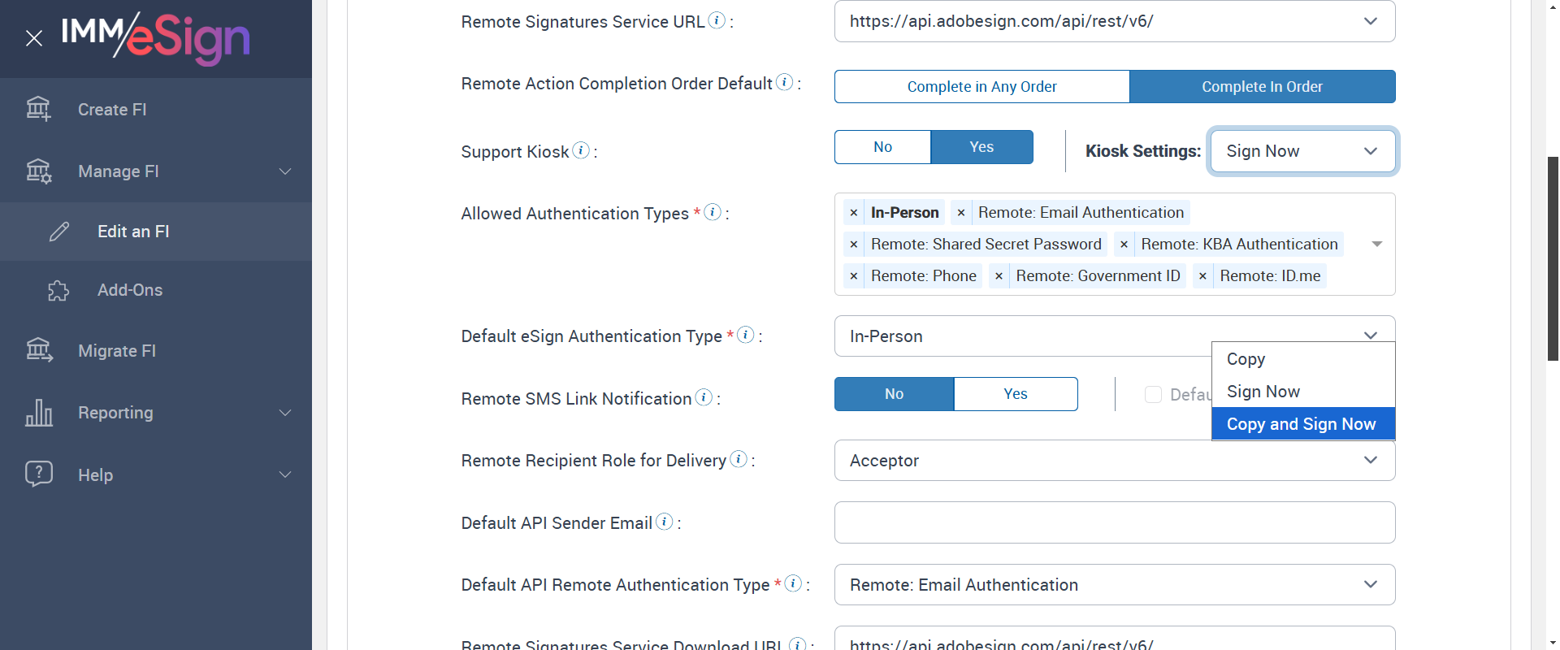Choose Copy from the kiosk options list
The image size is (1560, 650).
tap(1246, 359)
